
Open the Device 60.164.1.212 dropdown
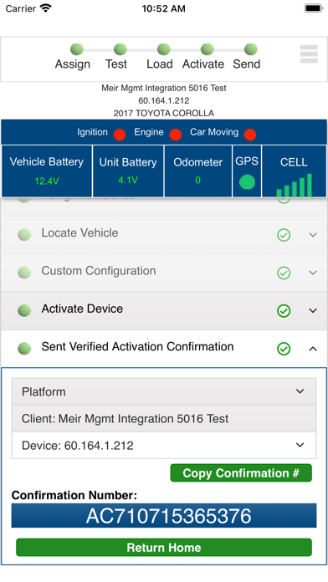[164, 445]
